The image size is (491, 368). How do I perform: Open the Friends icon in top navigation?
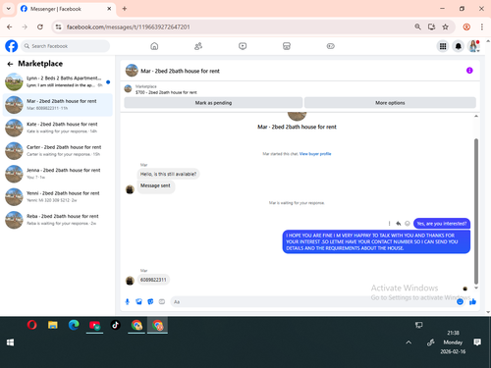198,46
